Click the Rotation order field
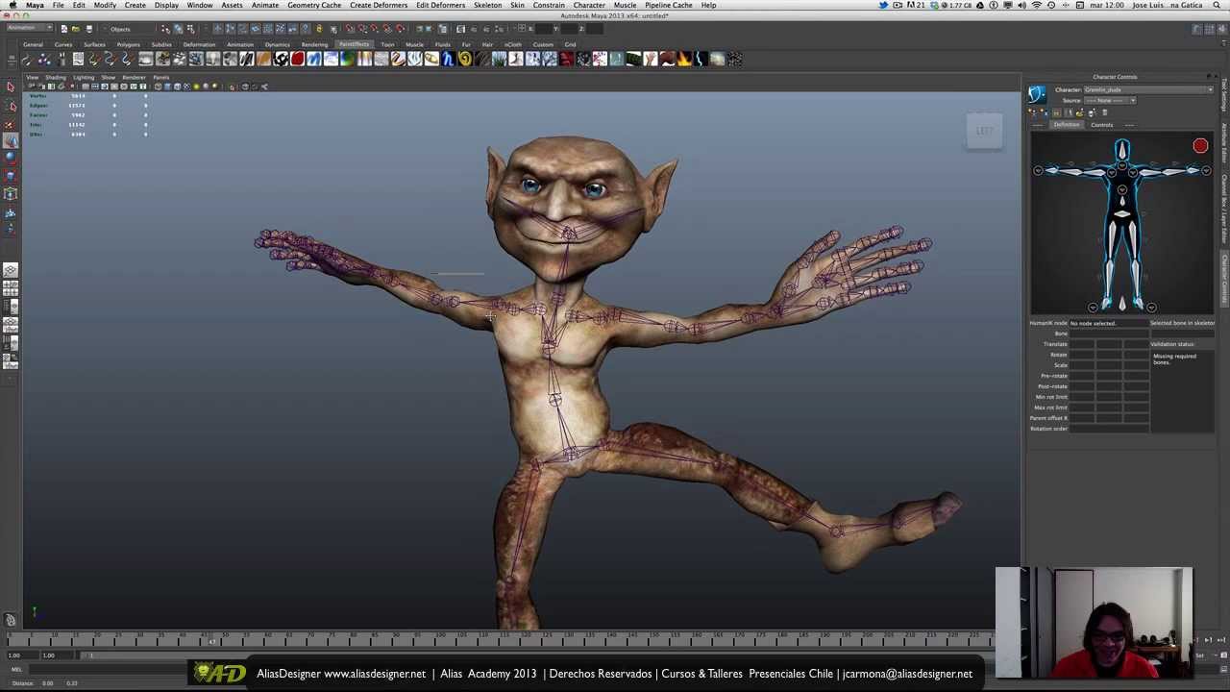This screenshot has width=1230, height=692. [1109, 429]
